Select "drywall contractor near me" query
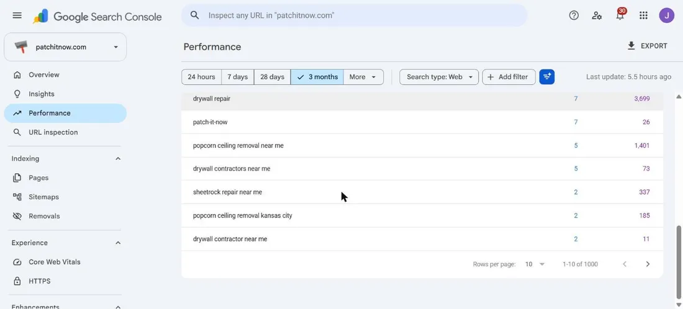The height and width of the screenshot is (309, 683). point(422,239)
